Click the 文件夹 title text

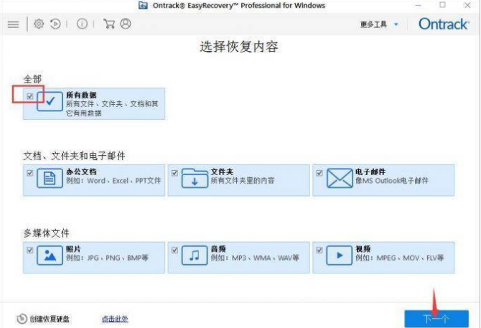click(222, 172)
